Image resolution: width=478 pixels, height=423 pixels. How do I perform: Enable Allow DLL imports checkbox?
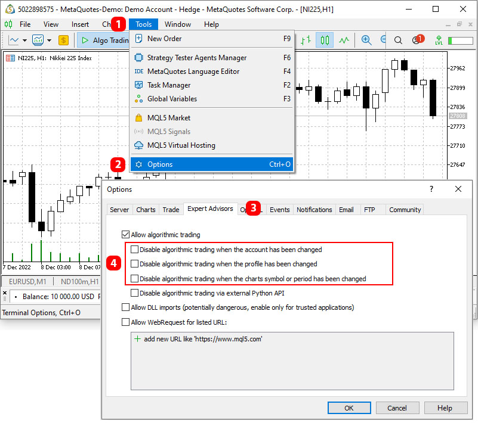coord(125,307)
